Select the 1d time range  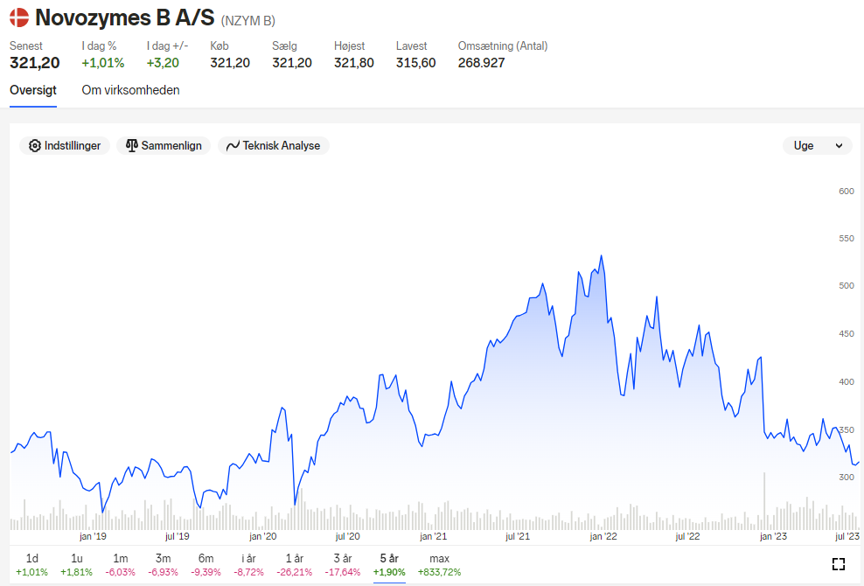click(x=32, y=565)
